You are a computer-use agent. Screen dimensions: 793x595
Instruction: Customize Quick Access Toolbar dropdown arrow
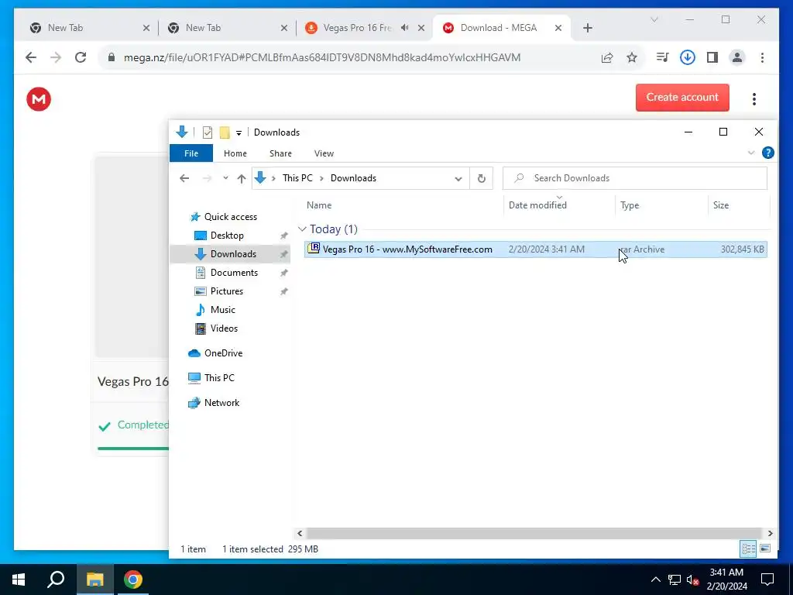pyautogui.click(x=239, y=133)
